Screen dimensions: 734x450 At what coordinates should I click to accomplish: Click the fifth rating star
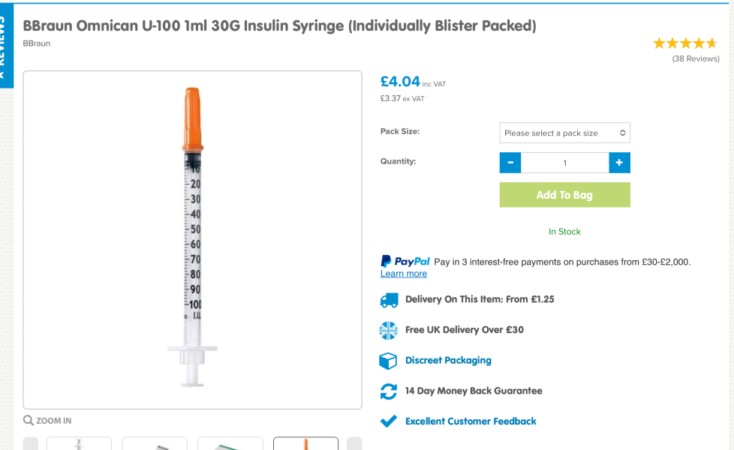(x=712, y=43)
